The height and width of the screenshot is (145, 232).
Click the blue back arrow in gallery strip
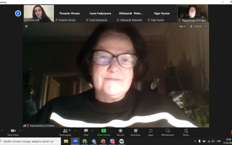pos(18,13)
